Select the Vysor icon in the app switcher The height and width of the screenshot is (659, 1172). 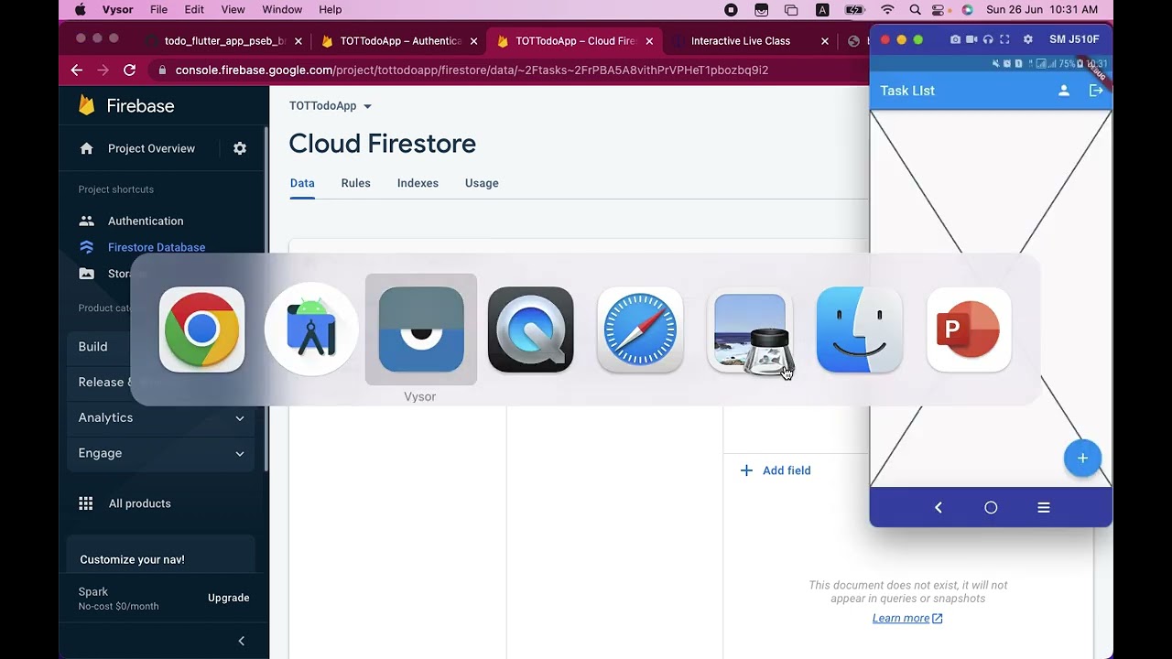pyautogui.click(x=421, y=329)
